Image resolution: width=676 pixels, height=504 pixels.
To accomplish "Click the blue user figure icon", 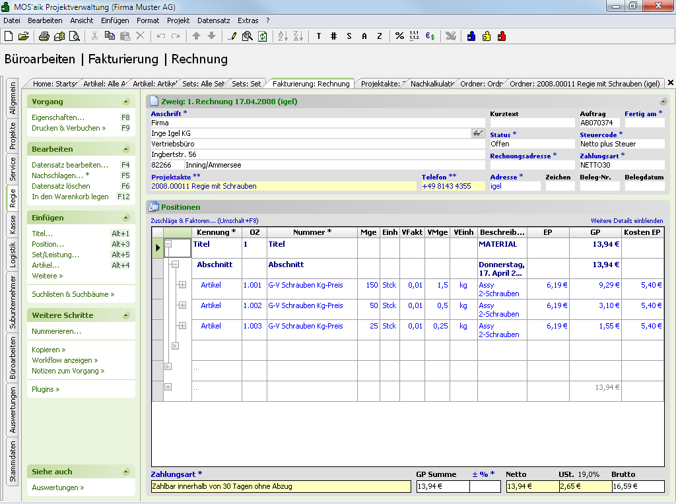I will (x=471, y=36).
